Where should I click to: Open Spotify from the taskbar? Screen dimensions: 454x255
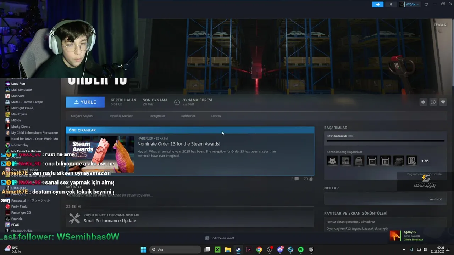click(x=301, y=250)
